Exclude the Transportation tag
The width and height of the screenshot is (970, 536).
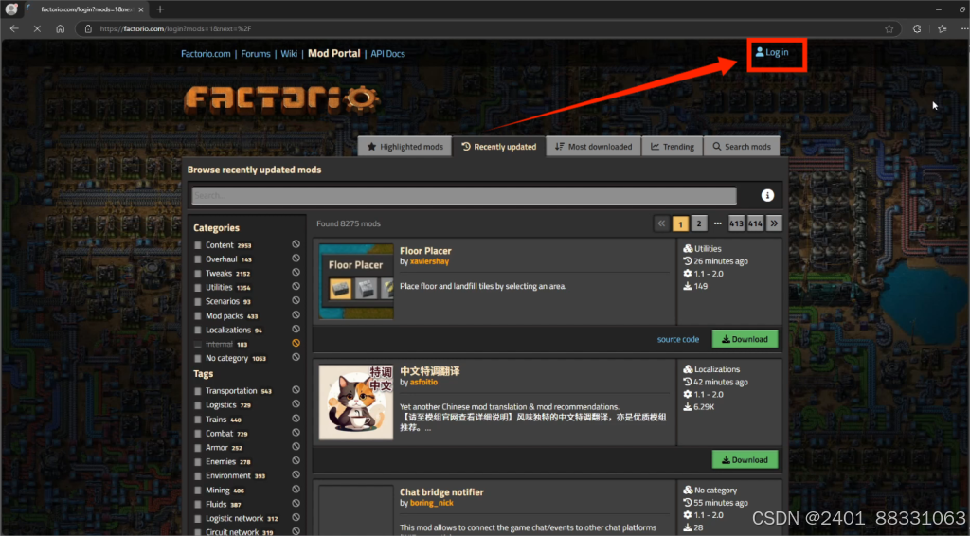pyautogui.click(x=296, y=390)
